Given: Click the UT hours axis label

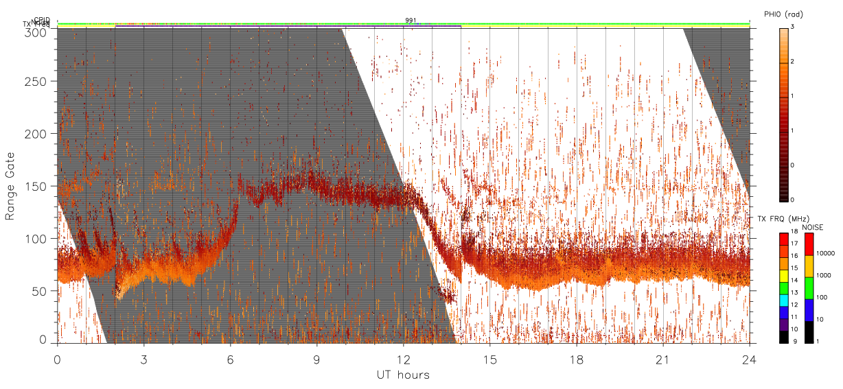Looking at the screenshot, I should pyautogui.click(x=403, y=375).
